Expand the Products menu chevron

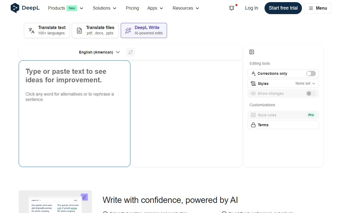click(81, 8)
